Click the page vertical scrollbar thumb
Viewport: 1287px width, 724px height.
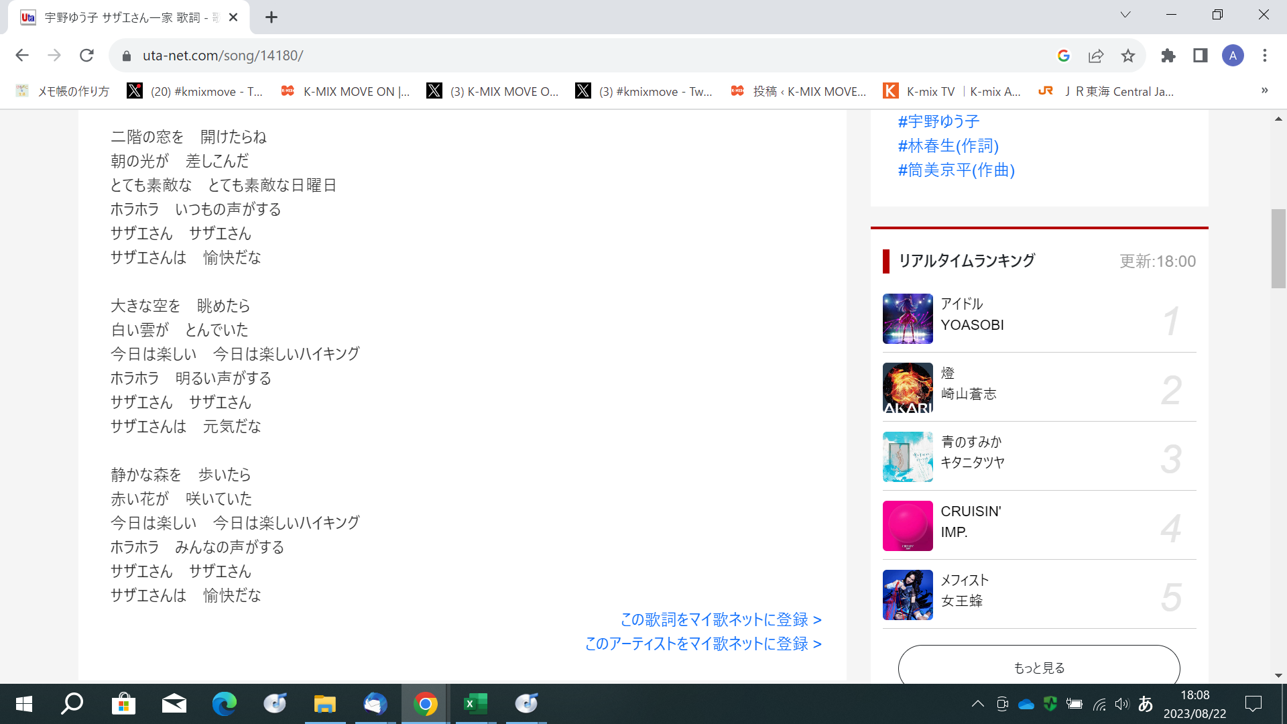1278,248
